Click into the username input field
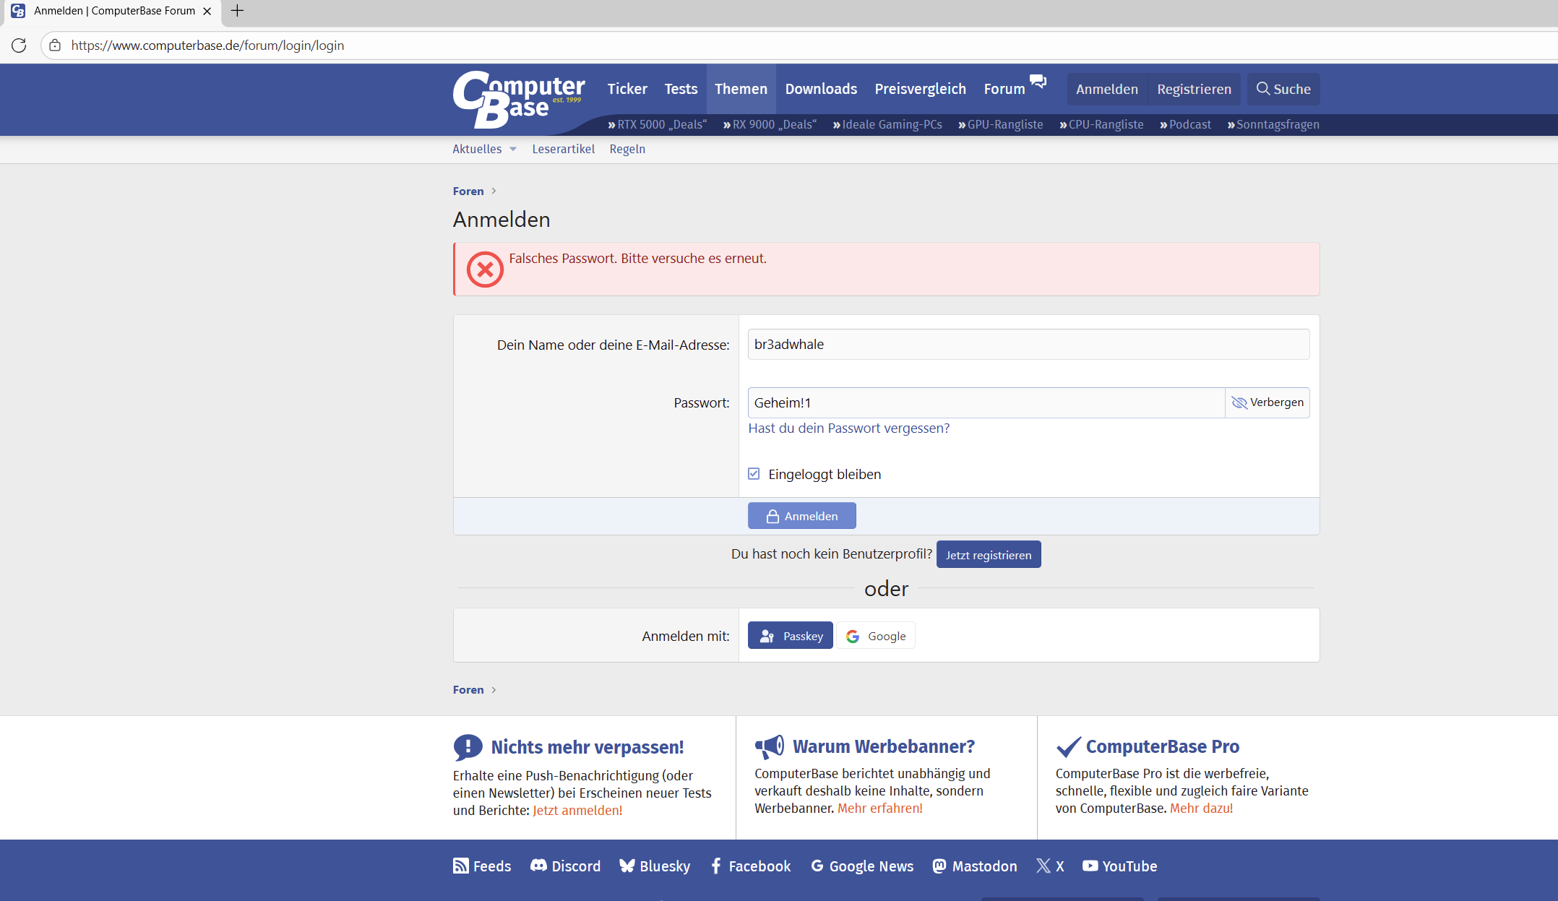Screen dimensions: 1558x901 1028,345
